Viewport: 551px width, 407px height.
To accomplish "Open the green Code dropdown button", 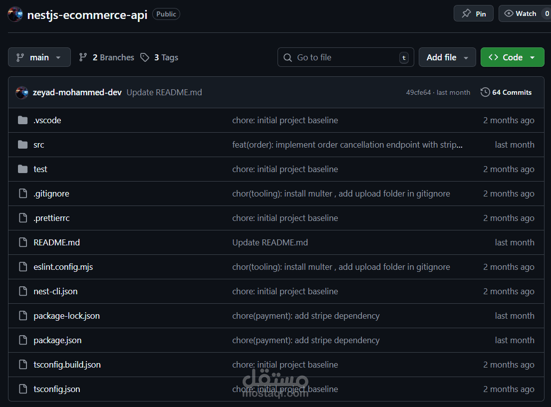I will 513,57.
